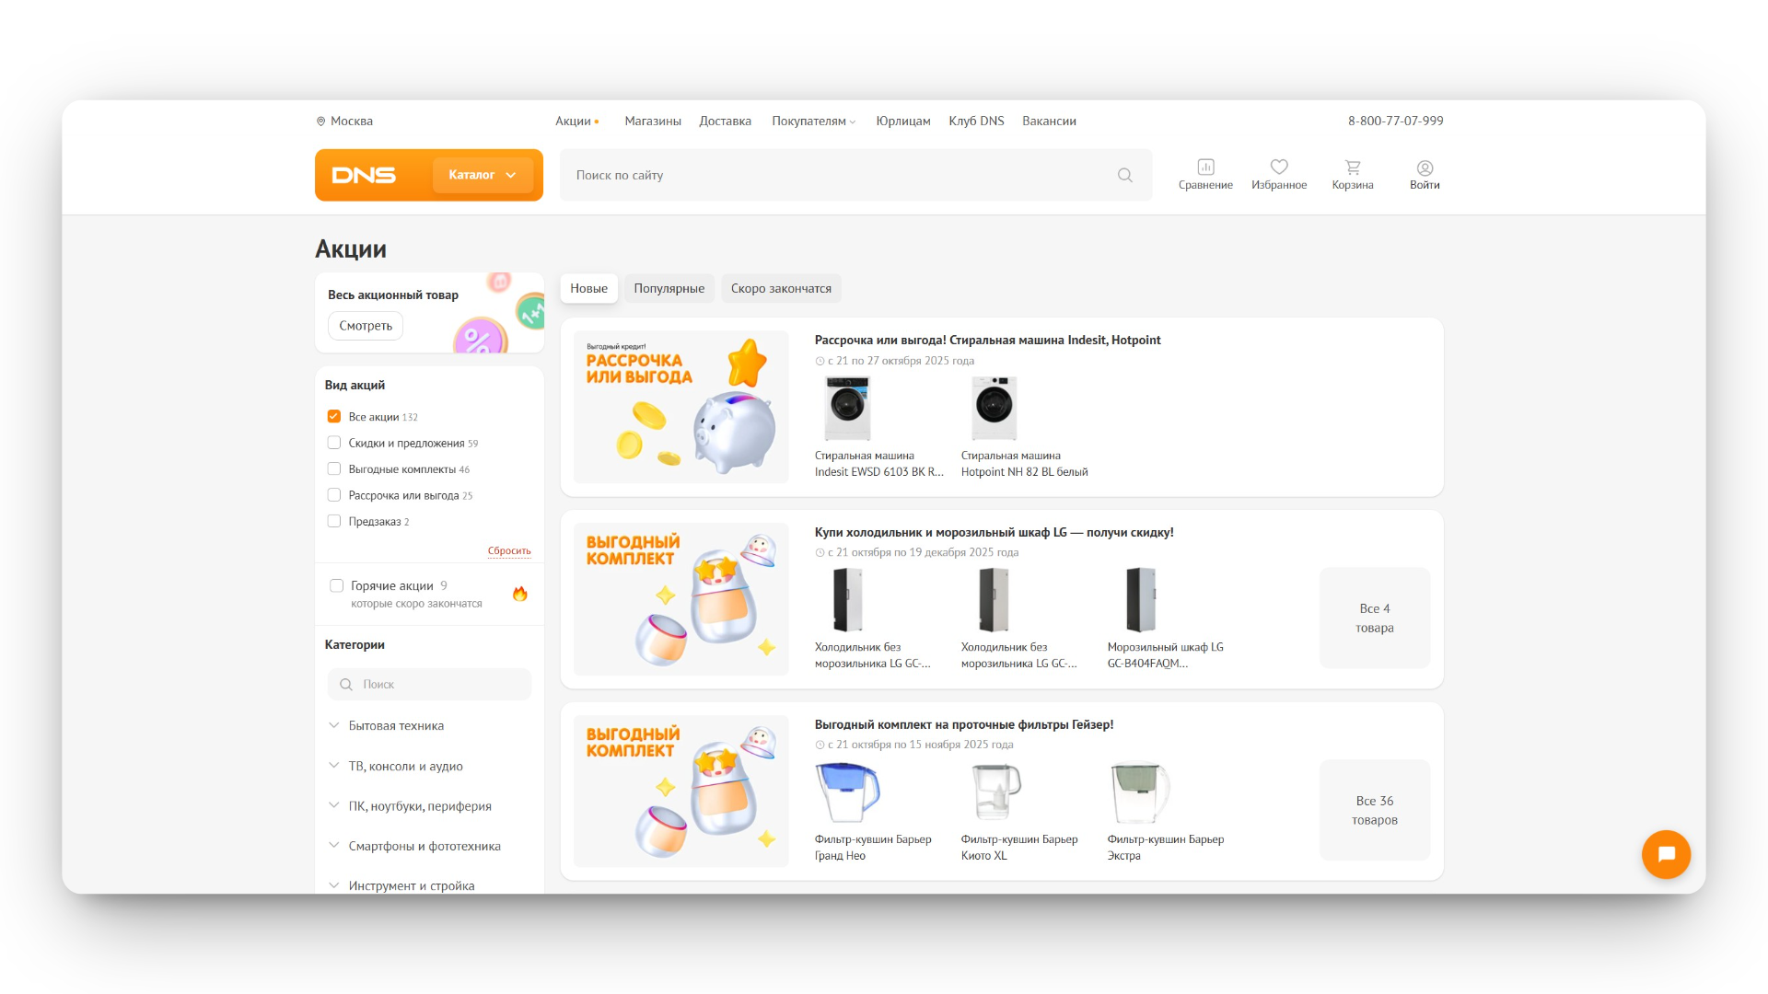Uncheck the Все акции checkbox

(334, 417)
